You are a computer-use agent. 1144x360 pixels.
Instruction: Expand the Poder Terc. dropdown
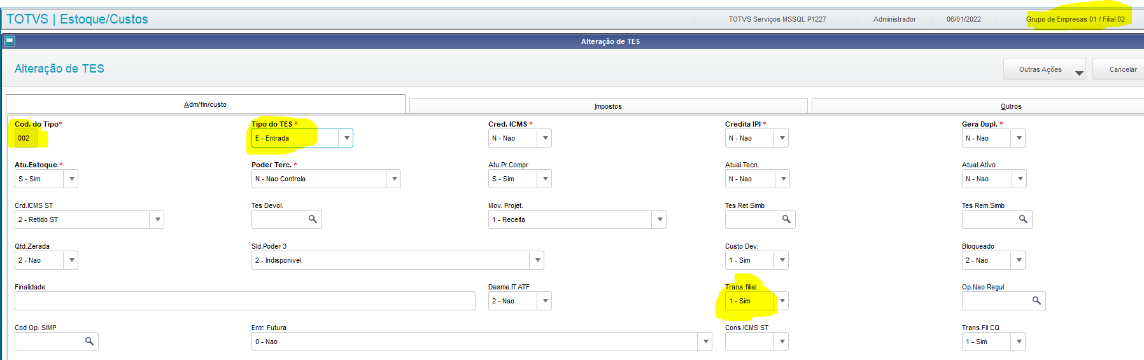tap(394, 179)
